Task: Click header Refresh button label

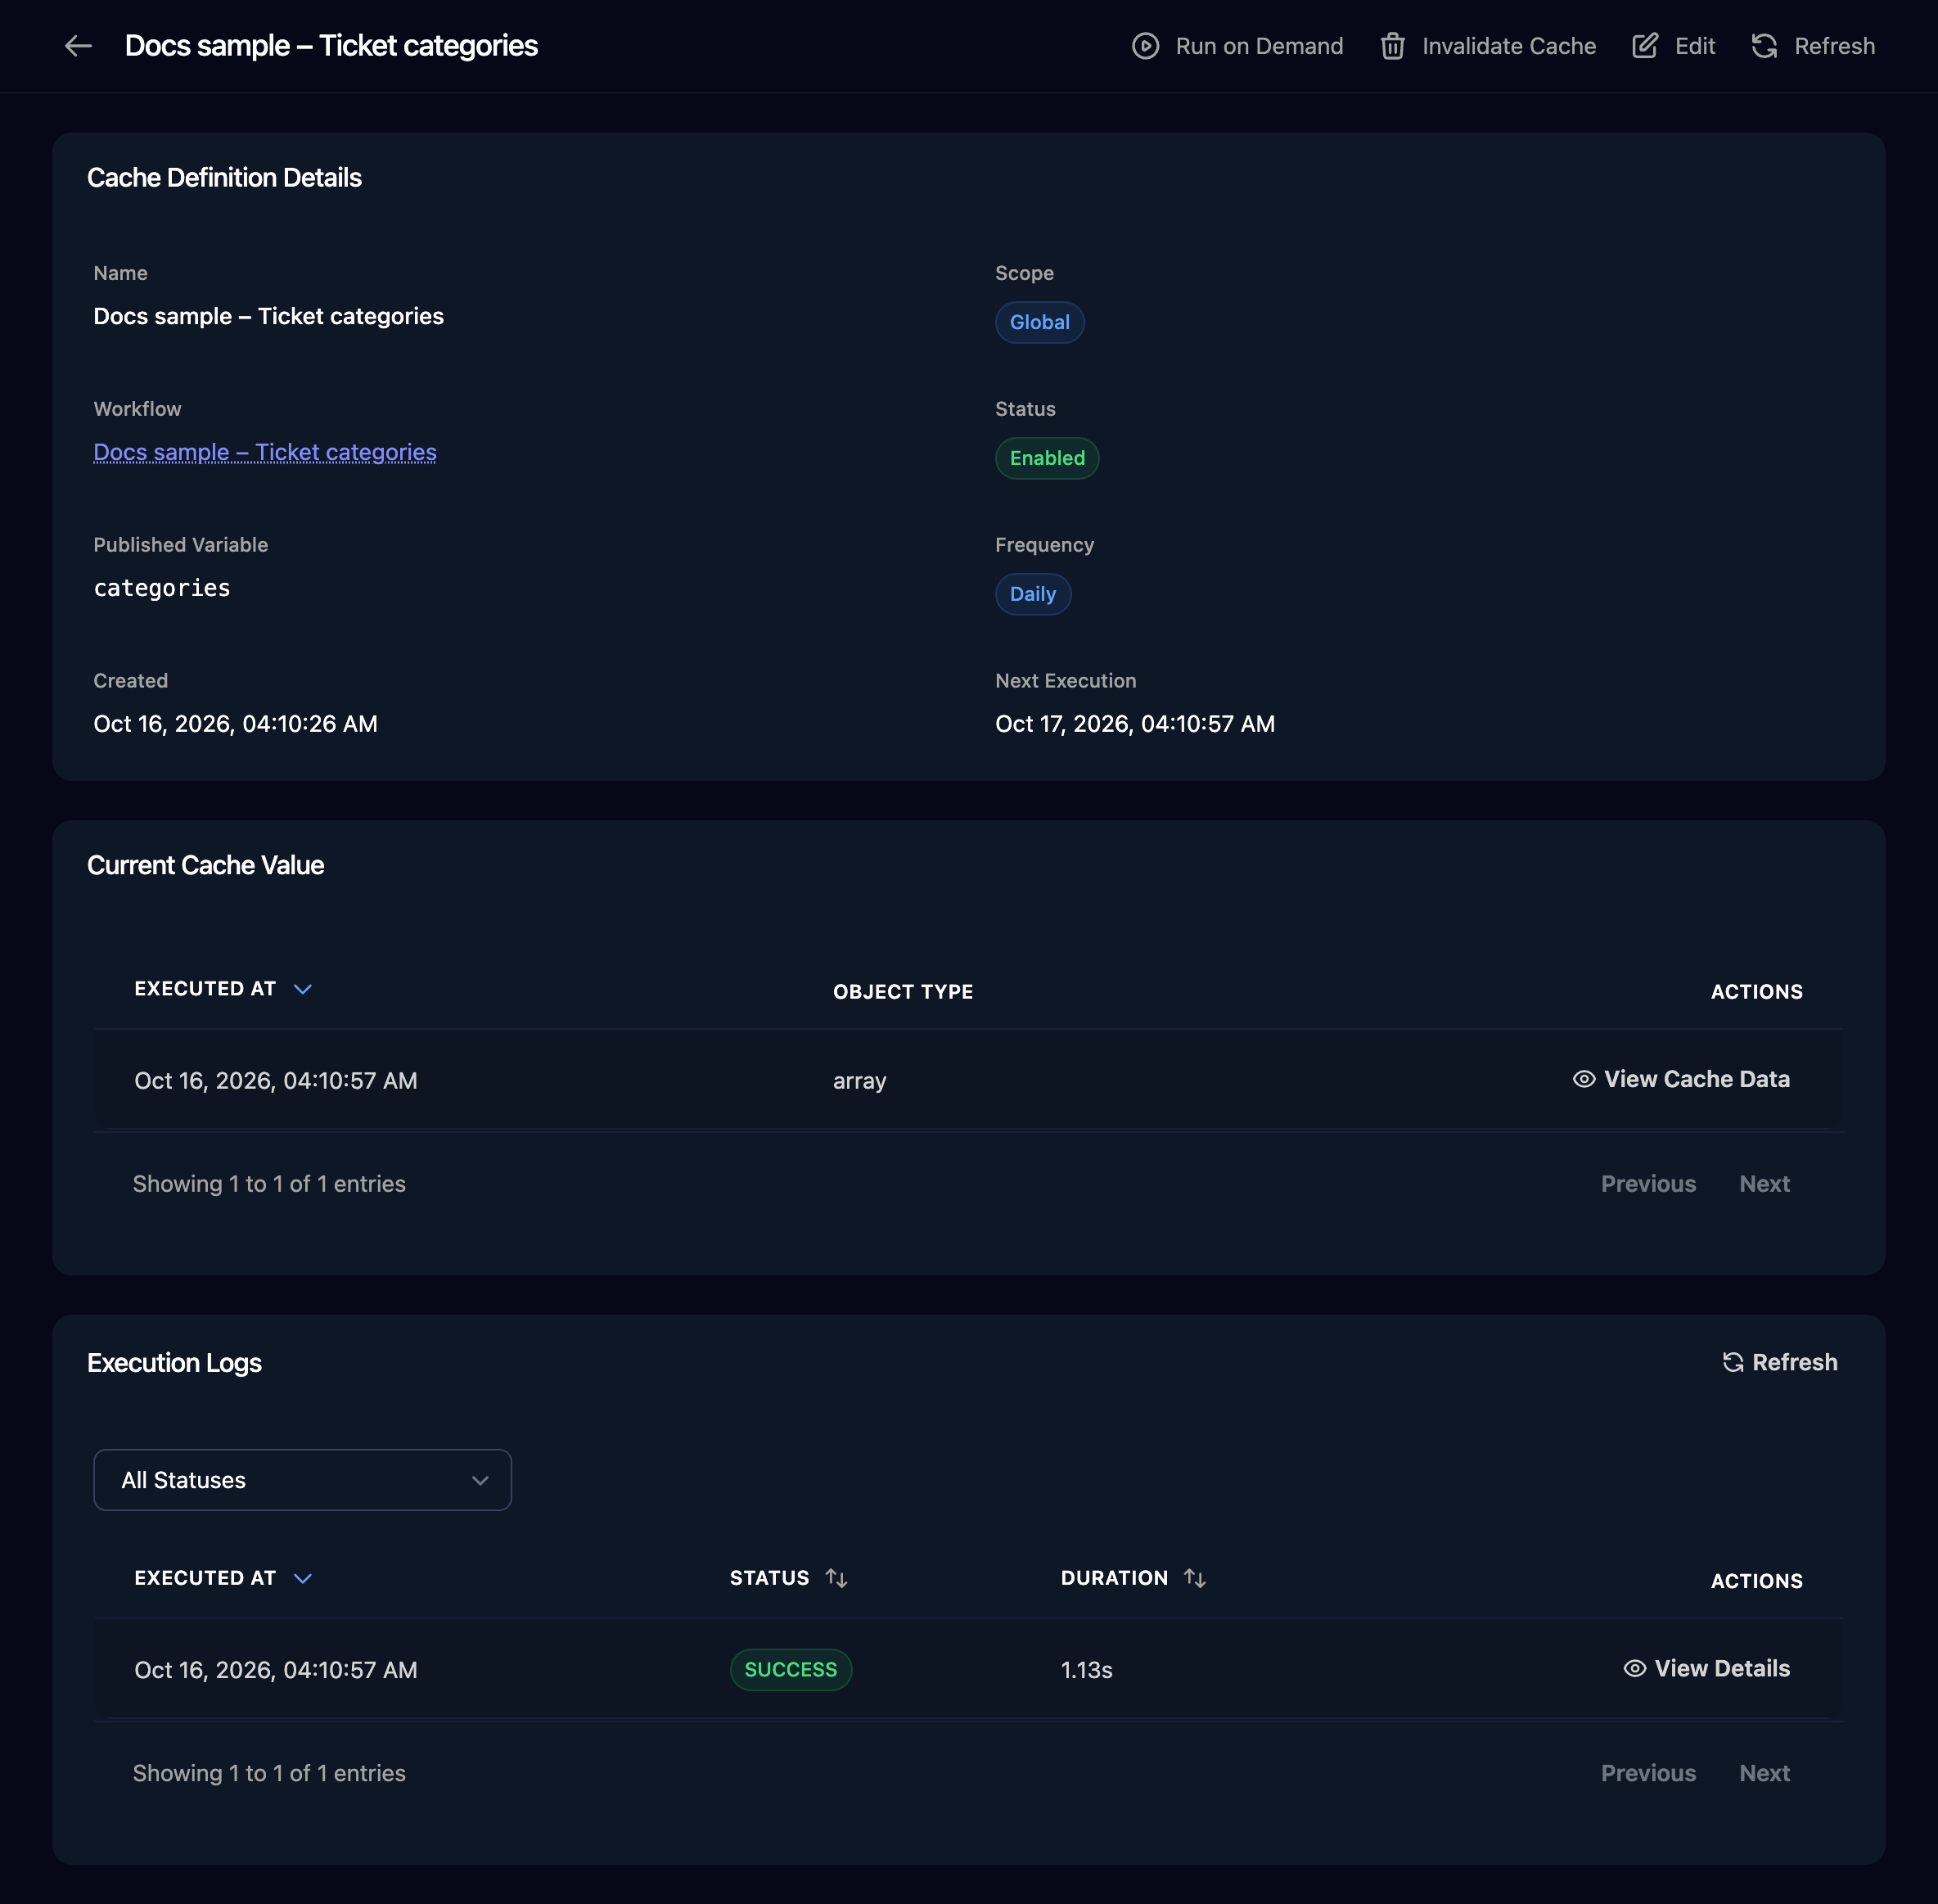Action: click(x=1834, y=46)
